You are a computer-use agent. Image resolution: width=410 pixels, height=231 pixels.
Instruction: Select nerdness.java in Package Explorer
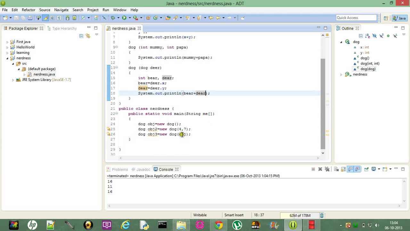pos(44,74)
